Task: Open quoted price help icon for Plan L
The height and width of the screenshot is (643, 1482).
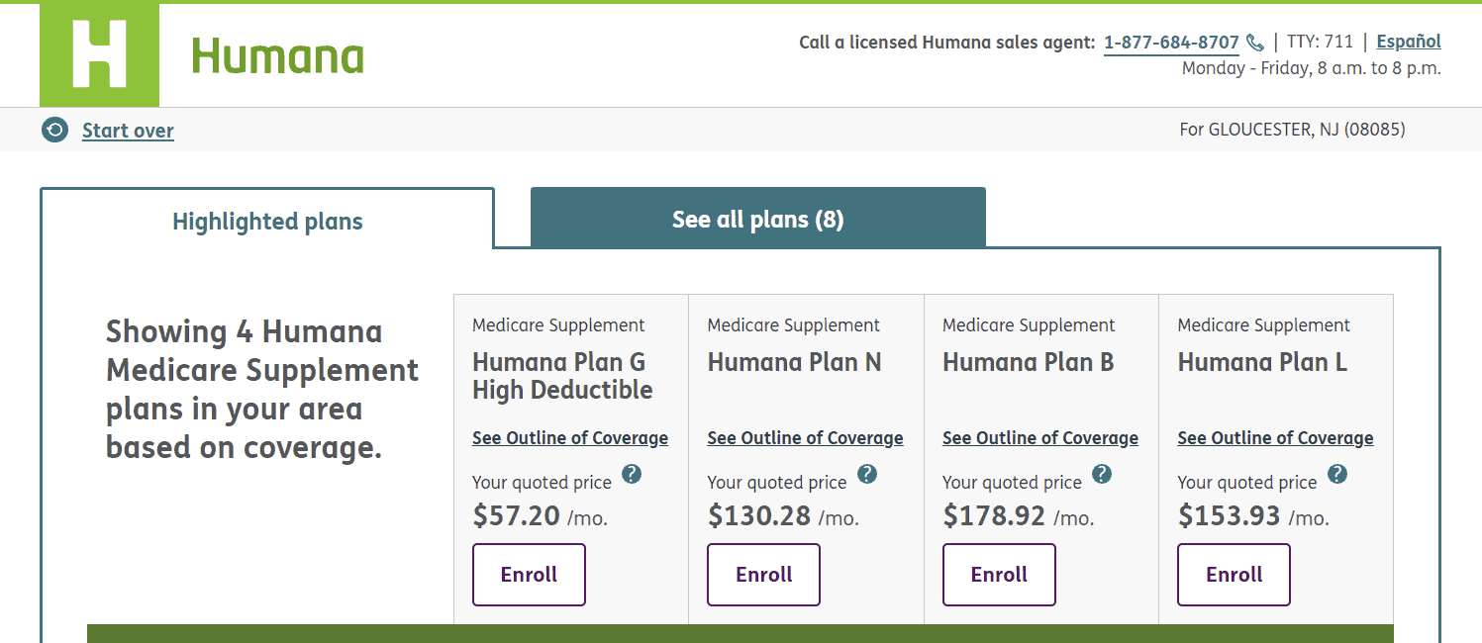Action: [x=1337, y=474]
